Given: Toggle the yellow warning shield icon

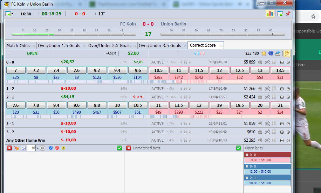Looking at the screenshot, I should coord(63,148).
